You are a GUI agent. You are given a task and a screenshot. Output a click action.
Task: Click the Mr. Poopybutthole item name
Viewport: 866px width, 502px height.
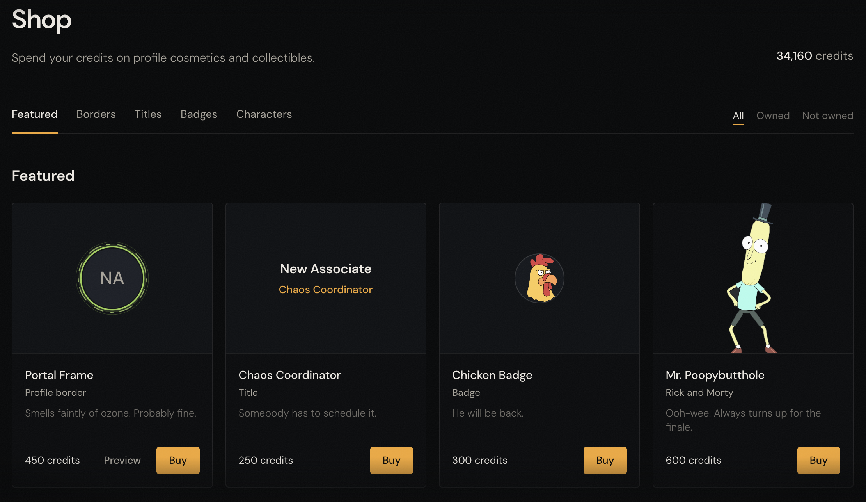pyautogui.click(x=715, y=375)
